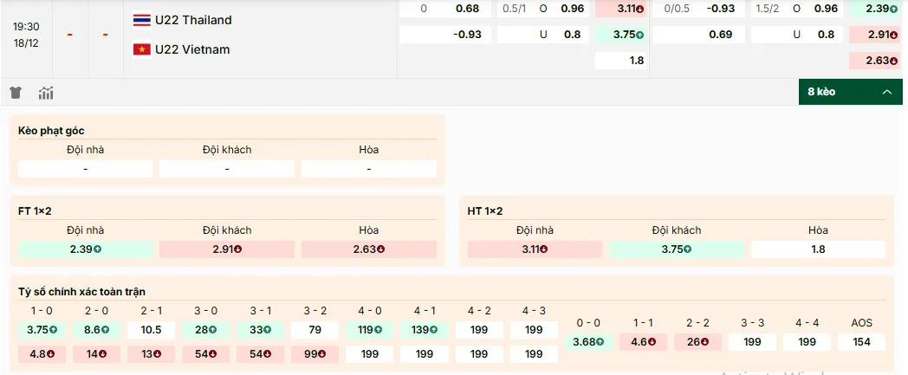Open U22 Vietnam team link
This screenshot has height=375, width=908.
pyautogui.click(x=192, y=49)
